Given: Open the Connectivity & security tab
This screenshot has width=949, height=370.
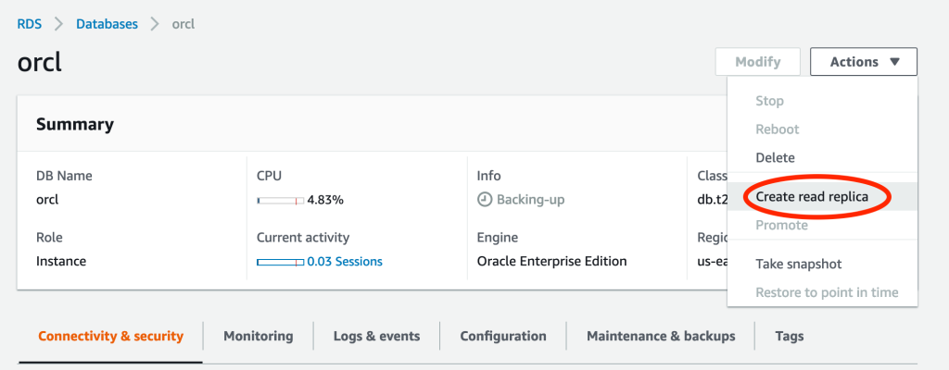Looking at the screenshot, I should pos(110,337).
